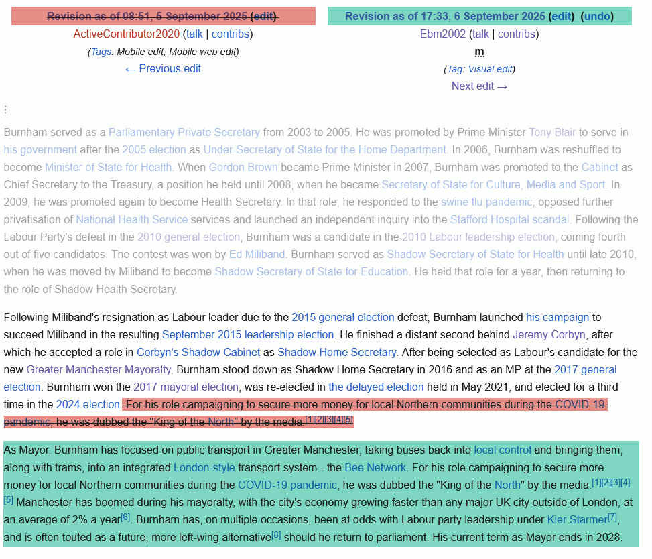Click the Tags link under ActiveContributor2020
This screenshot has height=559, width=652.
tap(101, 52)
